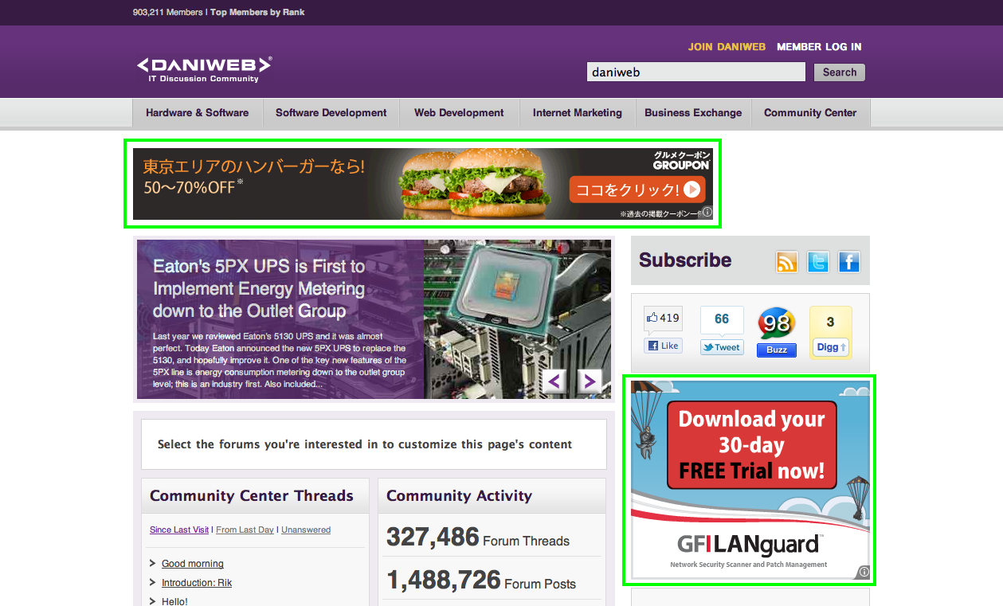This screenshot has width=1003, height=606.
Task: Click the CPU image in featured article
Action: 517,319
